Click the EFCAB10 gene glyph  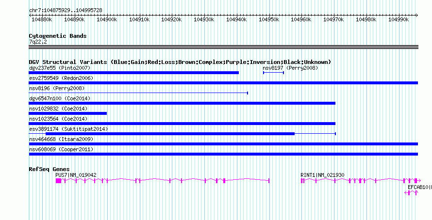pyautogui.click(x=411, y=193)
